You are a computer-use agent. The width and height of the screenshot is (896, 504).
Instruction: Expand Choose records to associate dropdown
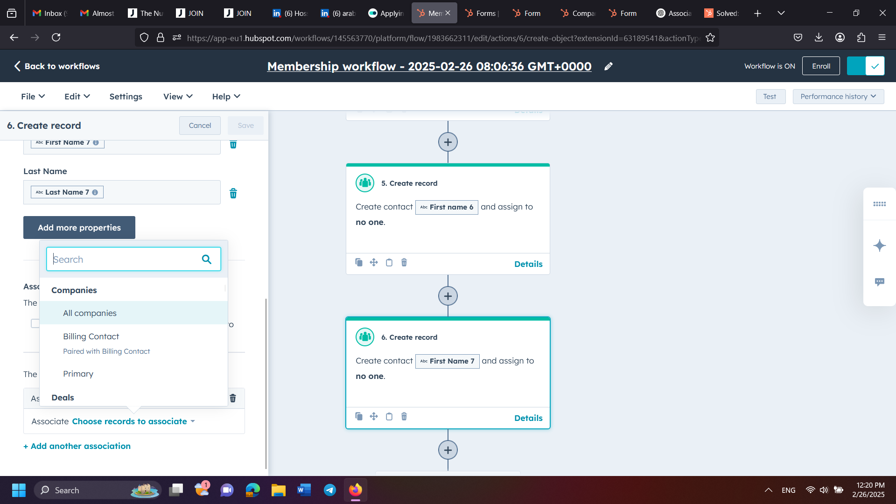click(x=133, y=421)
